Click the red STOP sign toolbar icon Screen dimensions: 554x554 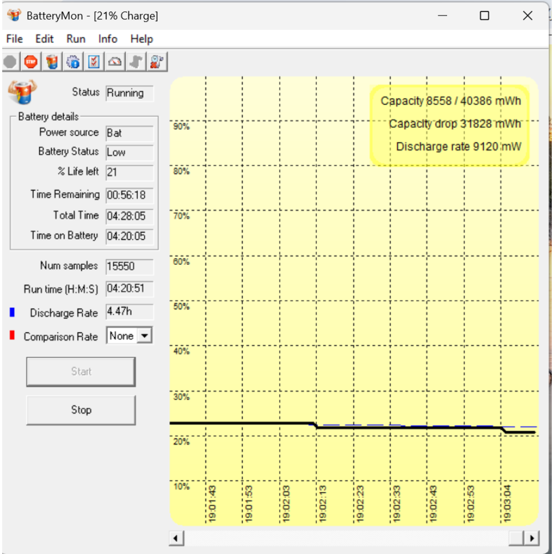31,61
